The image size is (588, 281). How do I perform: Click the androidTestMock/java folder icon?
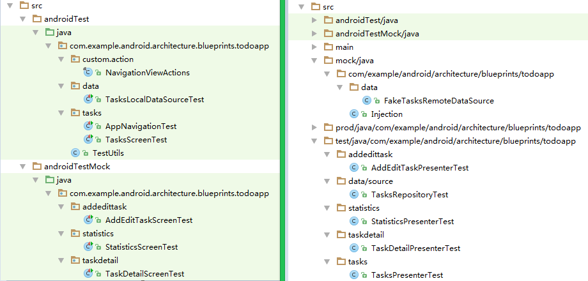point(329,33)
